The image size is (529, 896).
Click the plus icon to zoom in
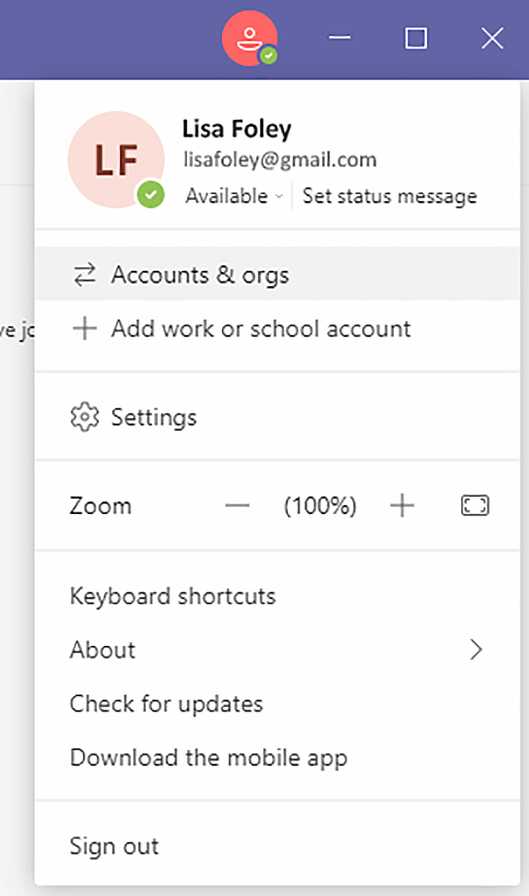[x=402, y=505]
